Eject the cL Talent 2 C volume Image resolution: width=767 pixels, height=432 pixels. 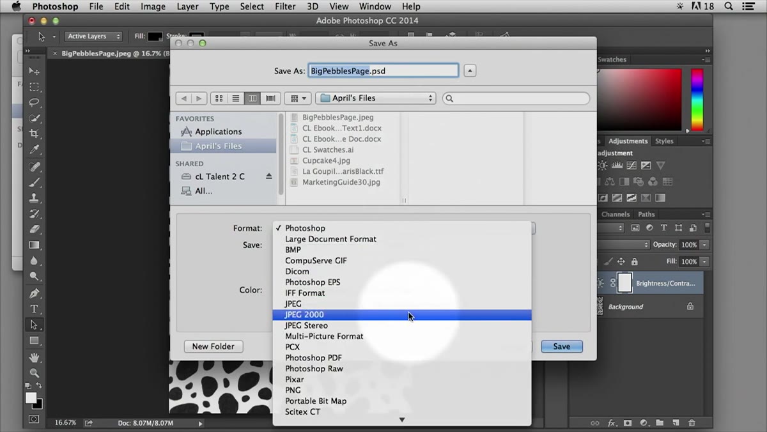[x=268, y=176]
